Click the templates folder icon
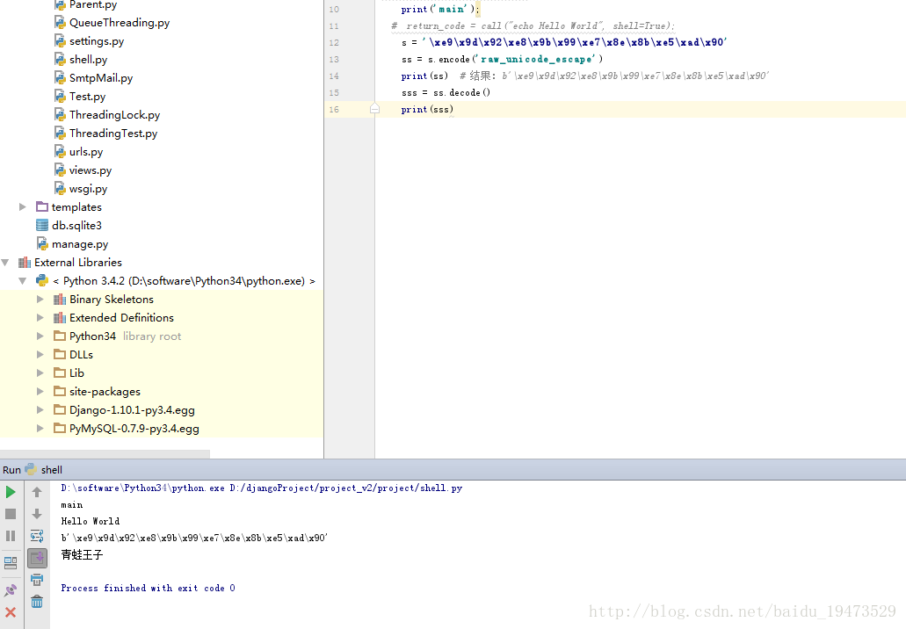The width and height of the screenshot is (906, 629). [x=42, y=206]
